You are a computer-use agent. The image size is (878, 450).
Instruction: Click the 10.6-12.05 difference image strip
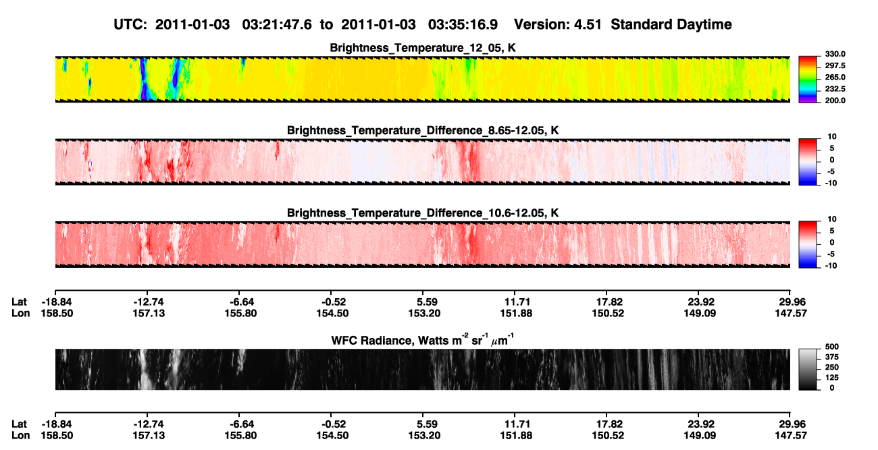point(422,244)
